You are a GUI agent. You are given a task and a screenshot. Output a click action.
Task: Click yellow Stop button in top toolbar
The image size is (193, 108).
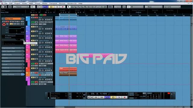click(51, 7)
